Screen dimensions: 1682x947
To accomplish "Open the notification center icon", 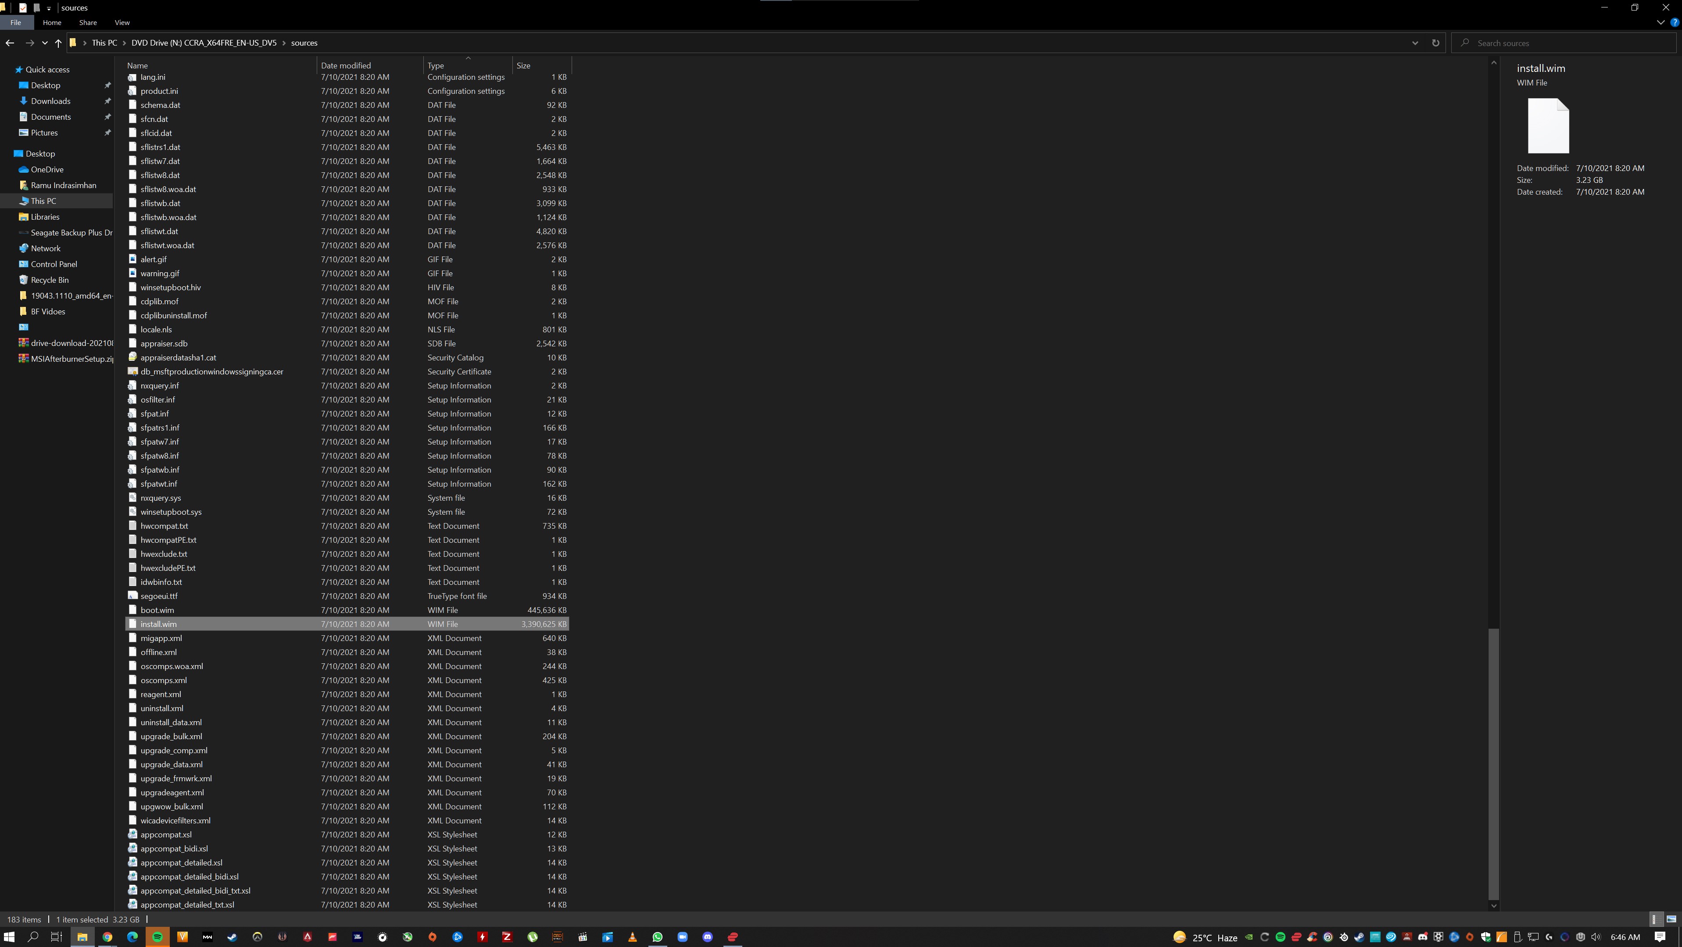I will pos(1660,936).
